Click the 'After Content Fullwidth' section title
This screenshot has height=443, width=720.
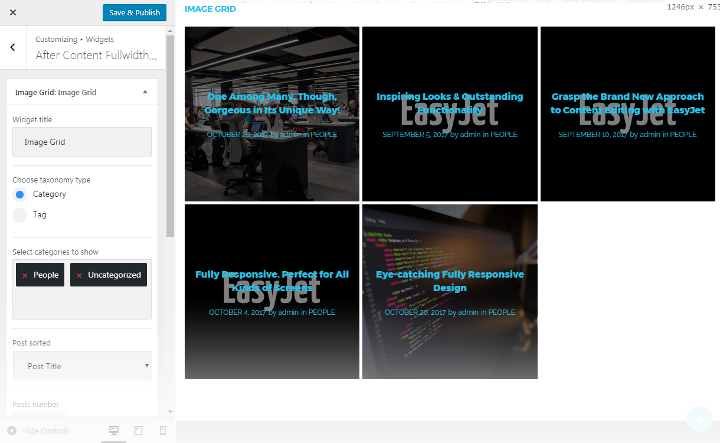pyautogui.click(x=96, y=56)
